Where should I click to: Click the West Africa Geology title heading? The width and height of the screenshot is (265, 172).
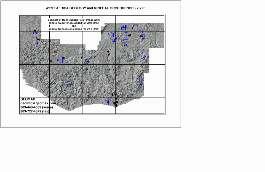(95, 8)
